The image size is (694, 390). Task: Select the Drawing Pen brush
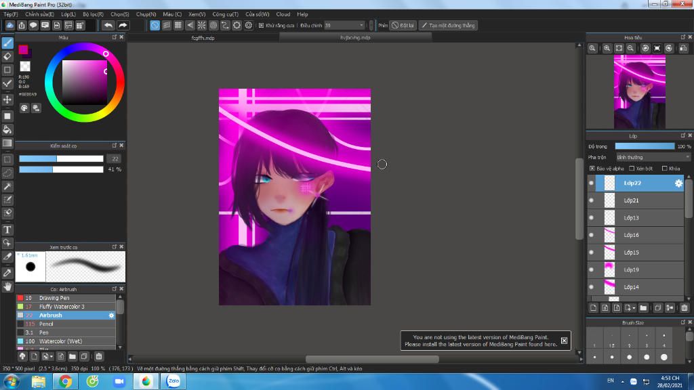click(66, 298)
